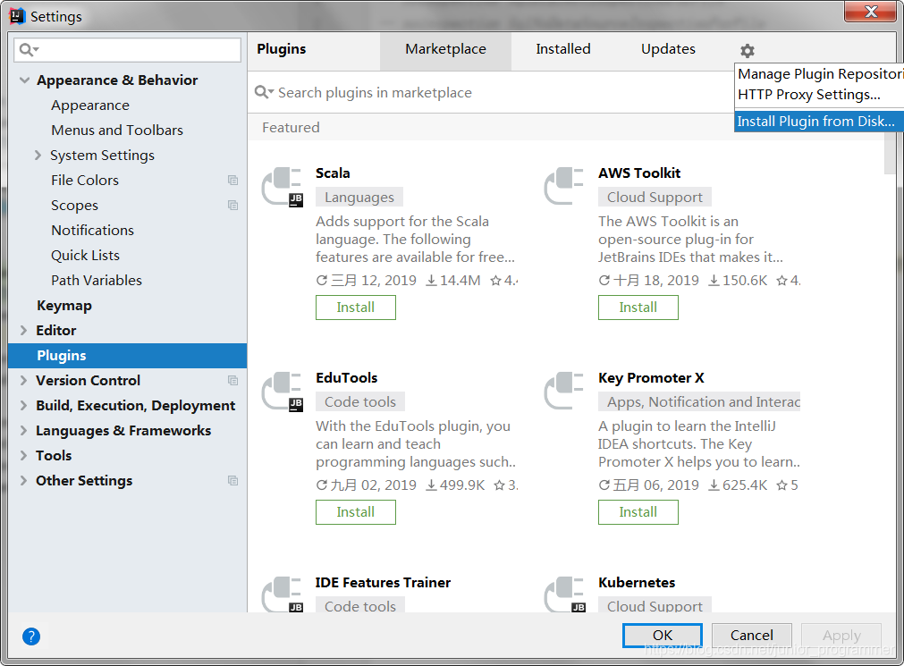Choose Manage Plugin Repositories menu item
This screenshot has height=666, width=904.
[819, 74]
